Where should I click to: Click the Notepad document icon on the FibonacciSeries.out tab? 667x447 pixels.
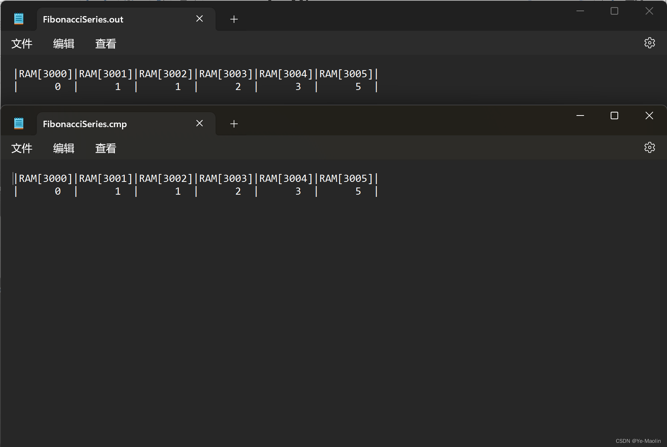[x=19, y=18]
